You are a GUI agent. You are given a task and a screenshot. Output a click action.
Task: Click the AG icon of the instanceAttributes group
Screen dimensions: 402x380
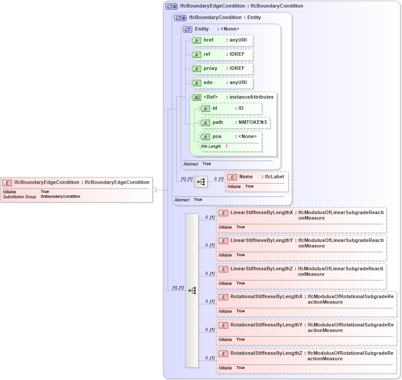pos(197,97)
